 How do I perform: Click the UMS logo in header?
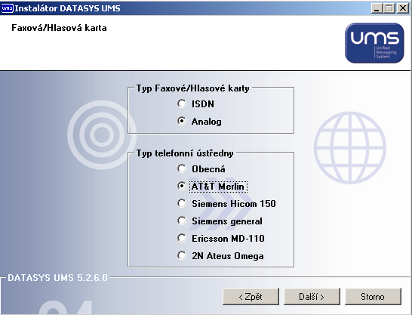tap(374, 43)
